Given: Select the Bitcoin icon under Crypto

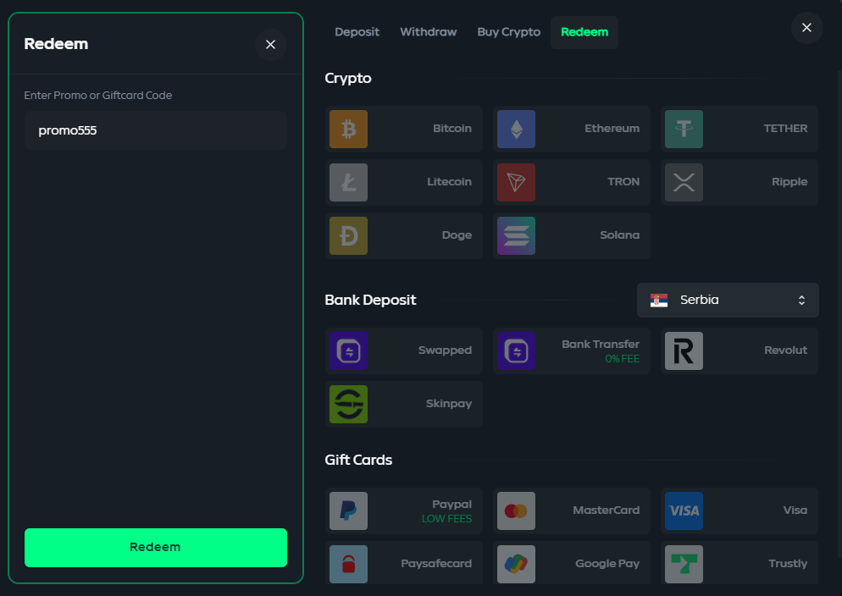Looking at the screenshot, I should click(x=348, y=128).
